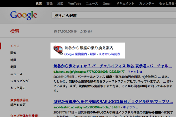176x117 pixels.
Task: Open result 渋谷から歩けますか？ バーチャルオフィス
Action: click(x=113, y=66)
